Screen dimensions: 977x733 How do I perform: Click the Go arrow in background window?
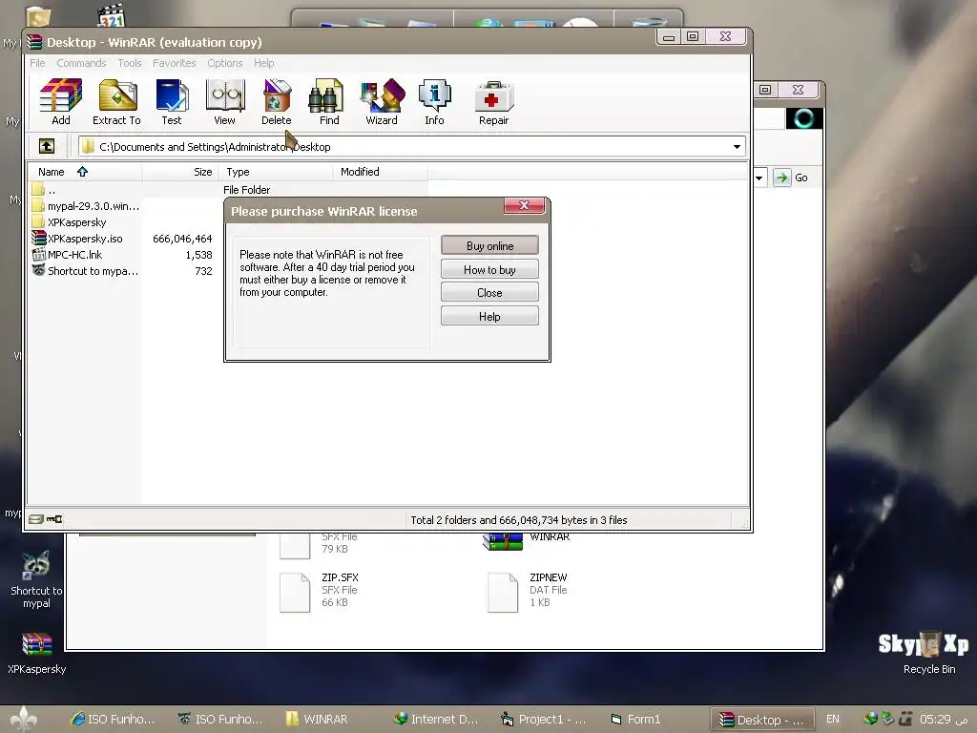782,178
